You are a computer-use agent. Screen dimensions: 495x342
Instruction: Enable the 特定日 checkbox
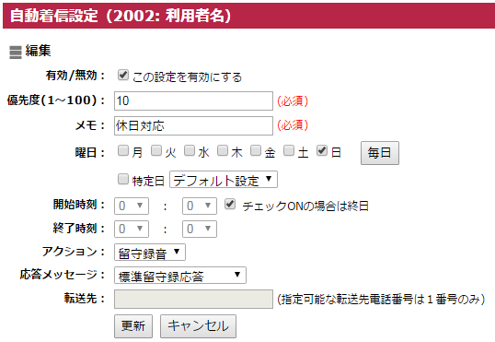coord(122,179)
